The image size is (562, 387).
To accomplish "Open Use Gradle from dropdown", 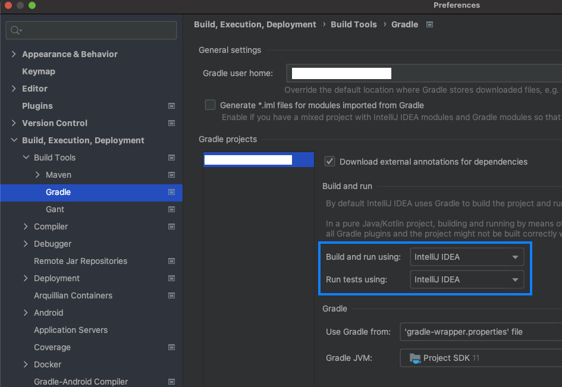I will coord(481,332).
